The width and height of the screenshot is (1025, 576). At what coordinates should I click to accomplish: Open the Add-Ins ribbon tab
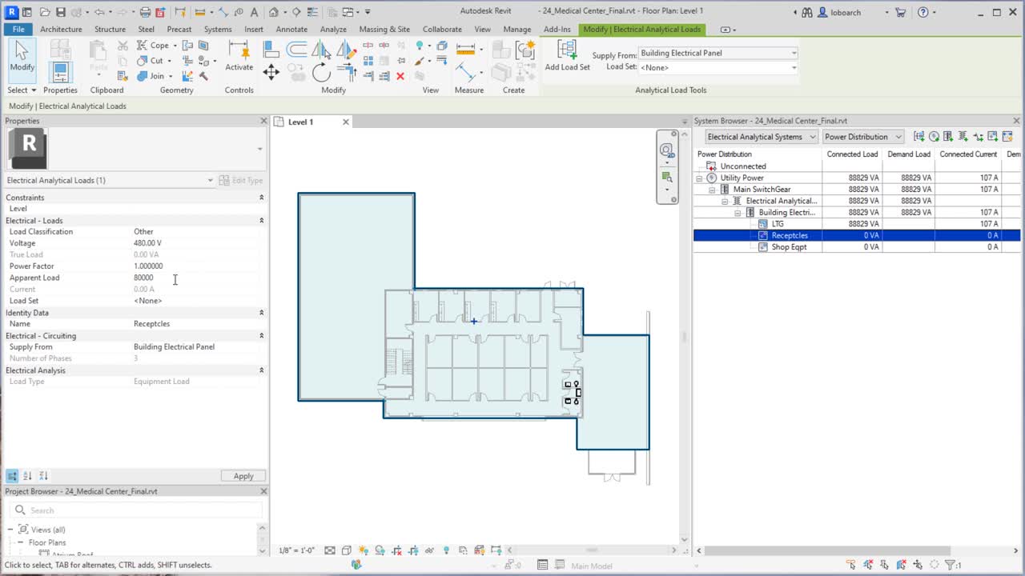point(557,29)
